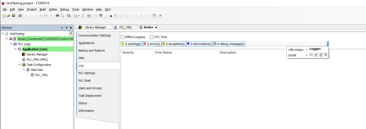366x129 pixels.
Task: Toggle the 0 warning(s) filter
Action: 132,44
